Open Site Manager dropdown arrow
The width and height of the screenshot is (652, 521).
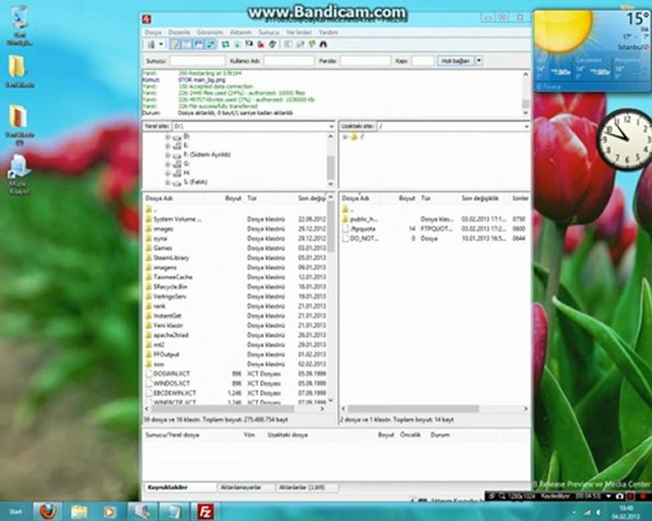pos(161,44)
